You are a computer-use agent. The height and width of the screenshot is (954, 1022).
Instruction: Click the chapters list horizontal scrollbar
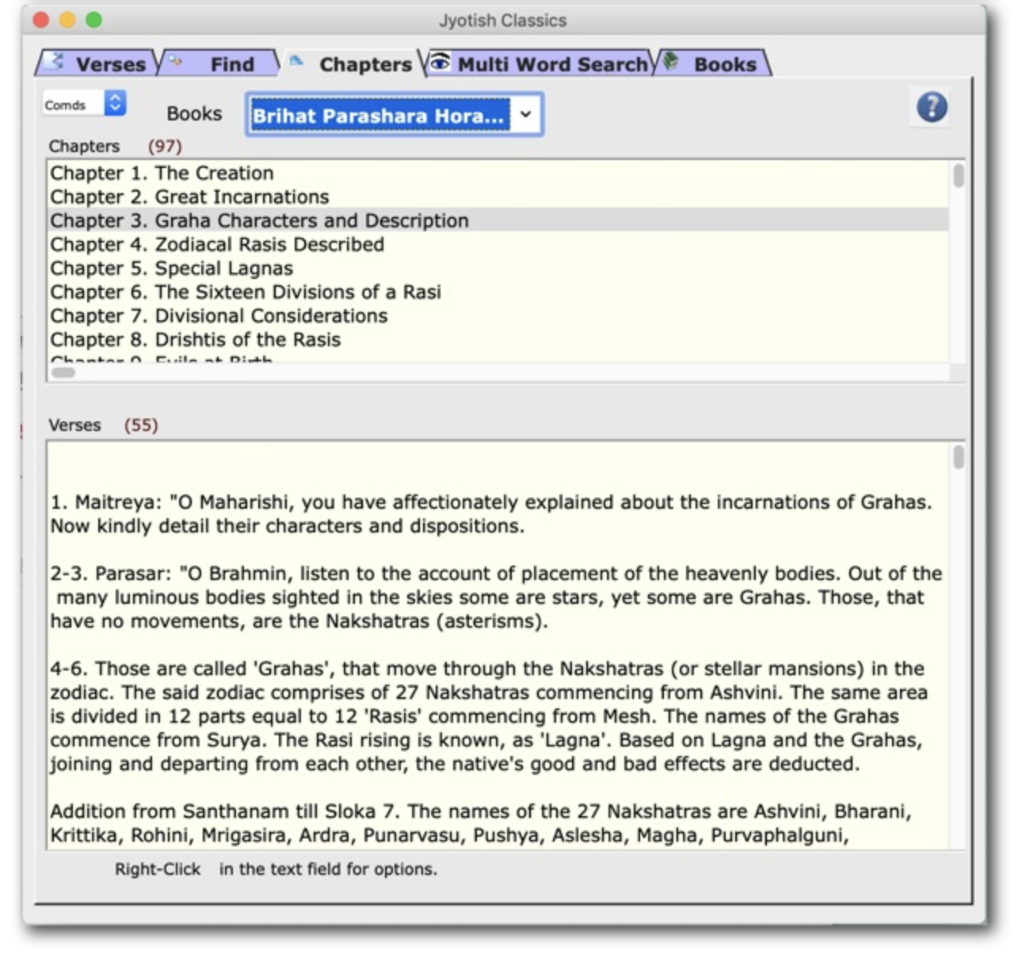pyautogui.click(x=63, y=372)
